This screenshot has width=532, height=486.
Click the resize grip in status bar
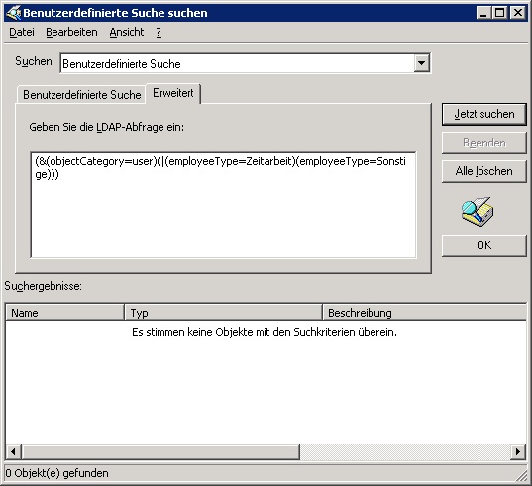pyautogui.click(x=522, y=474)
